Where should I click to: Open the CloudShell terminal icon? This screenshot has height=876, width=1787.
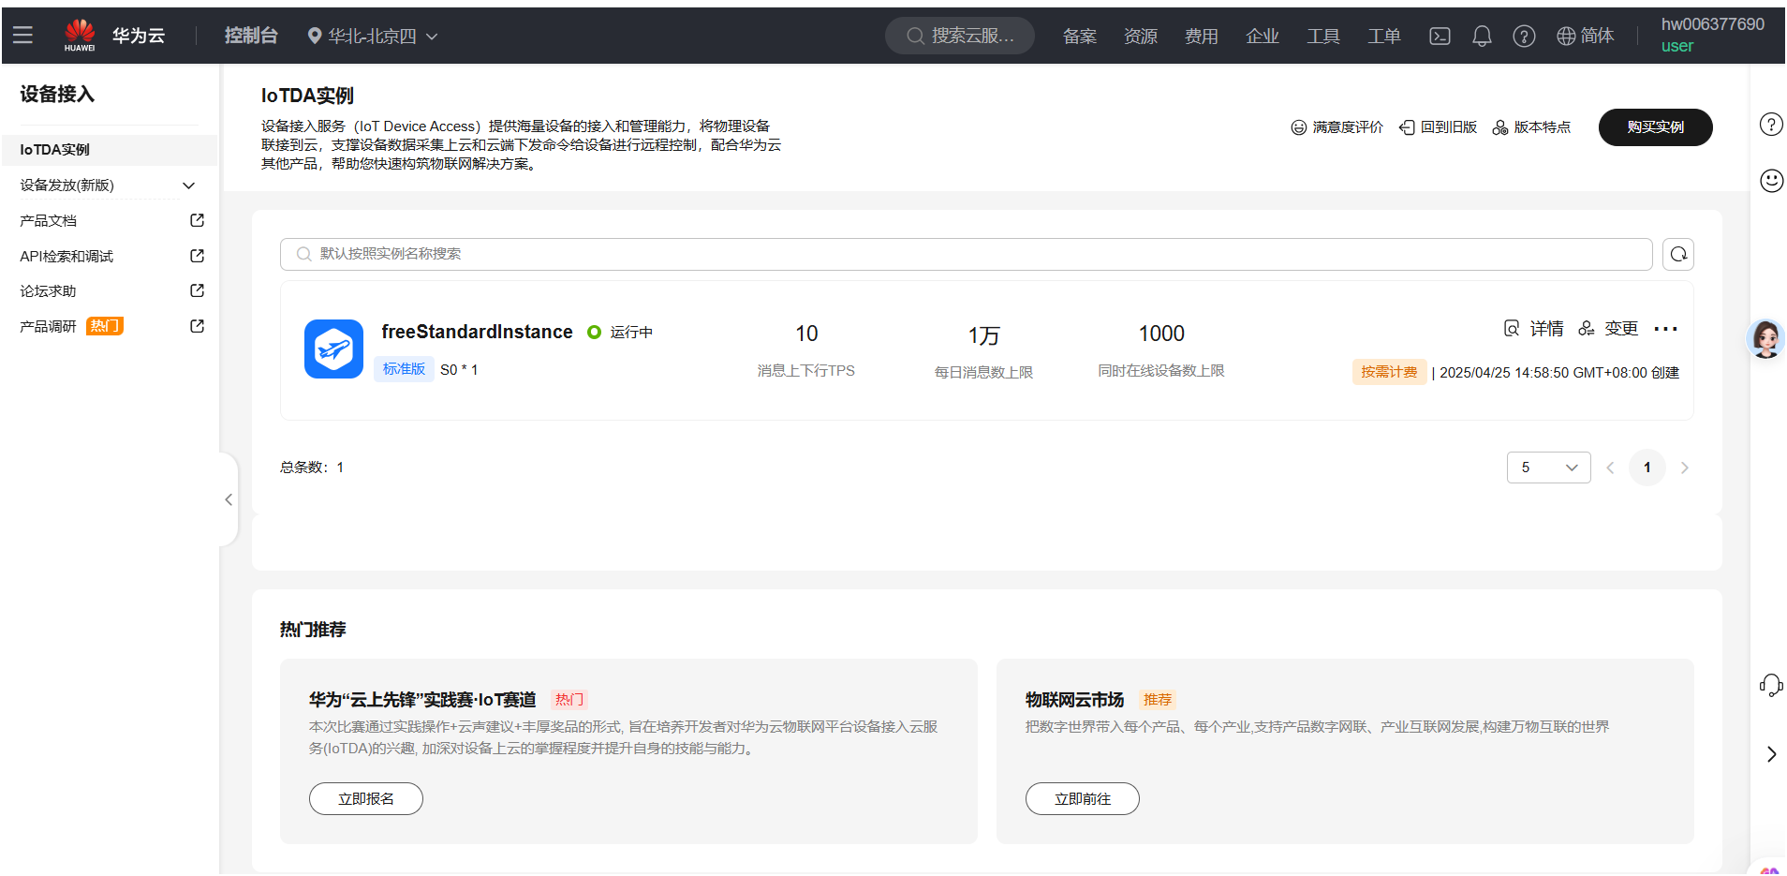point(1440,36)
